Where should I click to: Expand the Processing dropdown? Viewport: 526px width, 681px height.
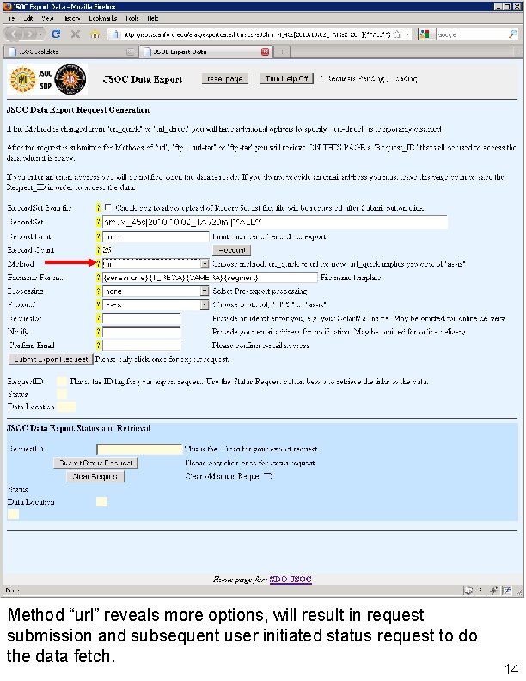(205, 291)
